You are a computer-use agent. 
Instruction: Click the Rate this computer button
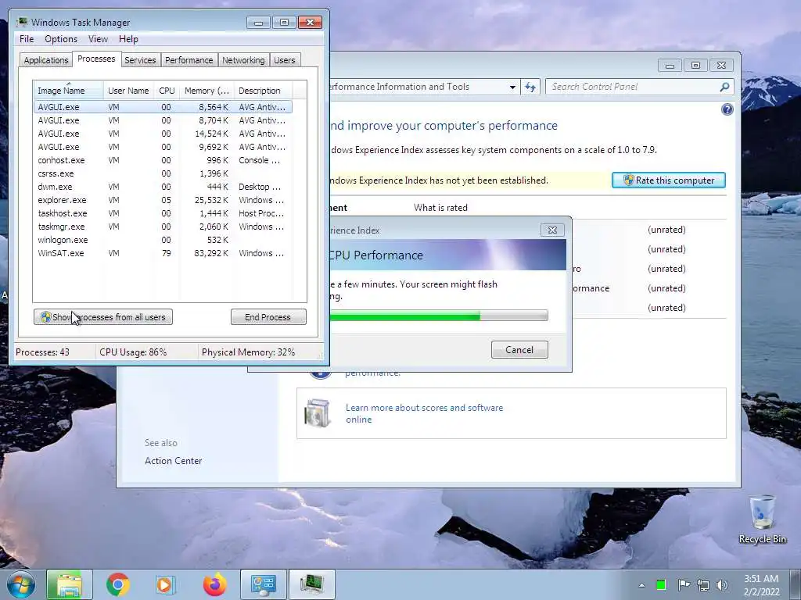(669, 180)
